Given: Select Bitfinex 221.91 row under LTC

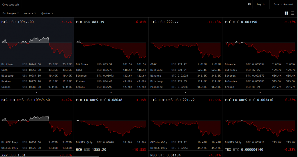Looking at the screenshot, I should tap(186, 70).
